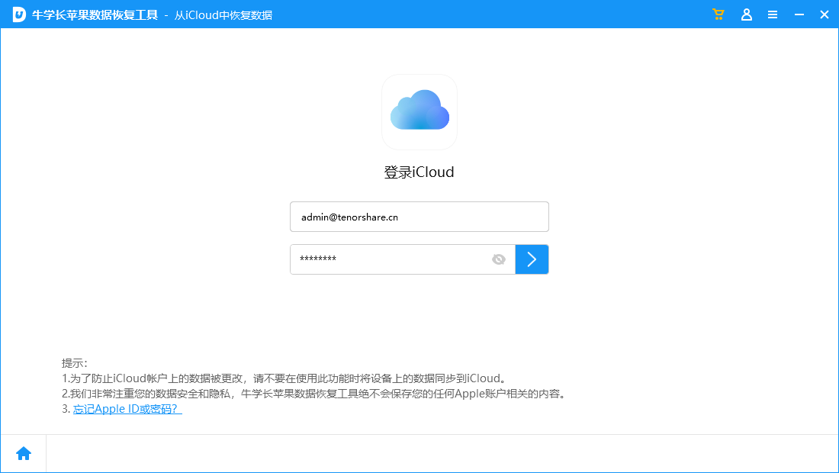Click the admin@tenorshare.cn email field
839x473 pixels.
(x=419, y=217)
